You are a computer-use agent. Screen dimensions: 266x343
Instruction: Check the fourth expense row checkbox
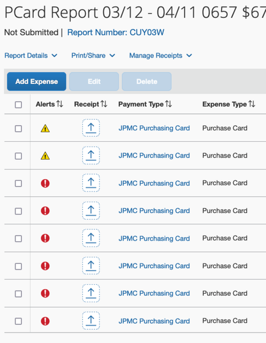click(19, 211)
